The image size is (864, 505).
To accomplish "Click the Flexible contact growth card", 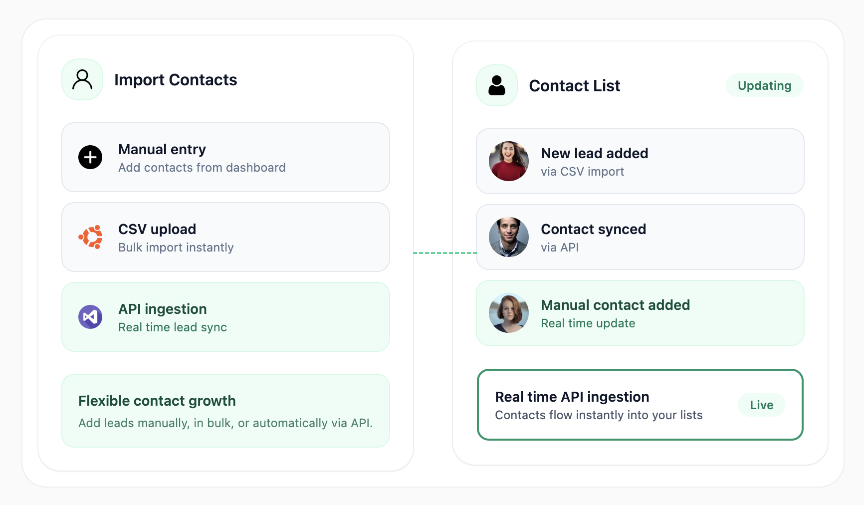I will [225, 411].
